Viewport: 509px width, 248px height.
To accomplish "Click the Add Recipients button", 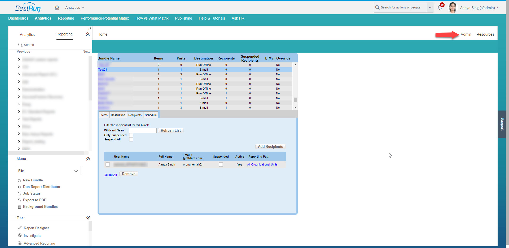I will point(270,146).
